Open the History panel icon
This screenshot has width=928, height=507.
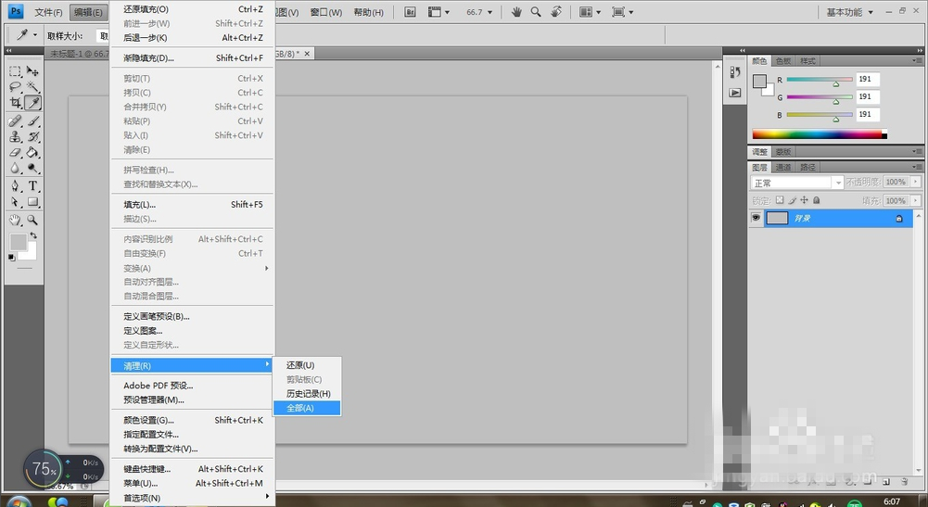pos(735,72)
